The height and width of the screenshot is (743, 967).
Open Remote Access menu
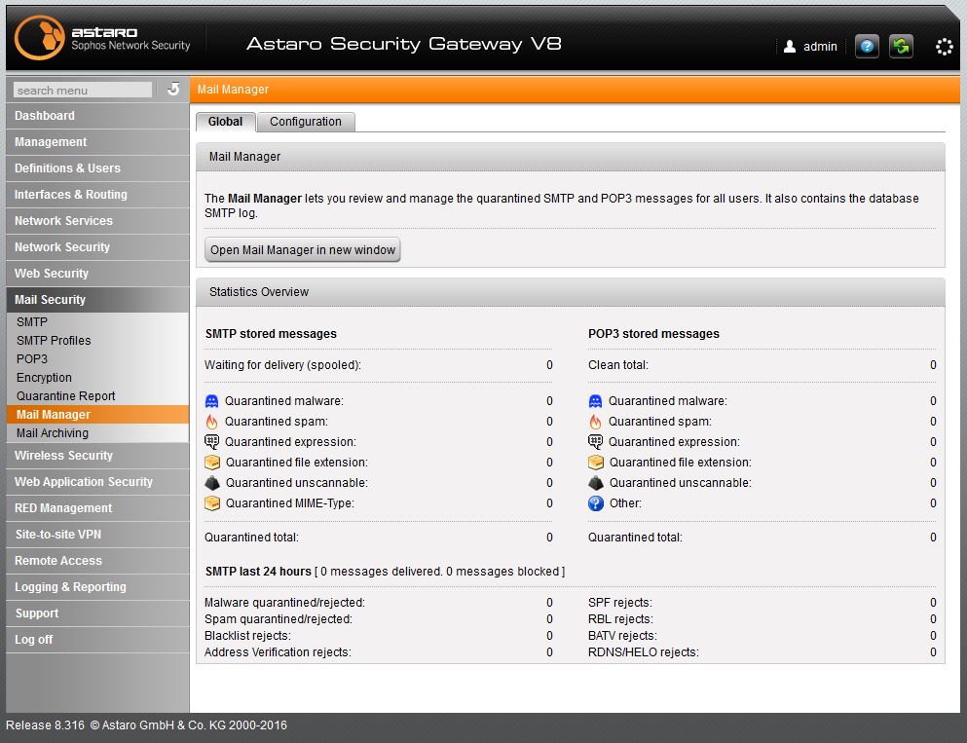[97, 561]
